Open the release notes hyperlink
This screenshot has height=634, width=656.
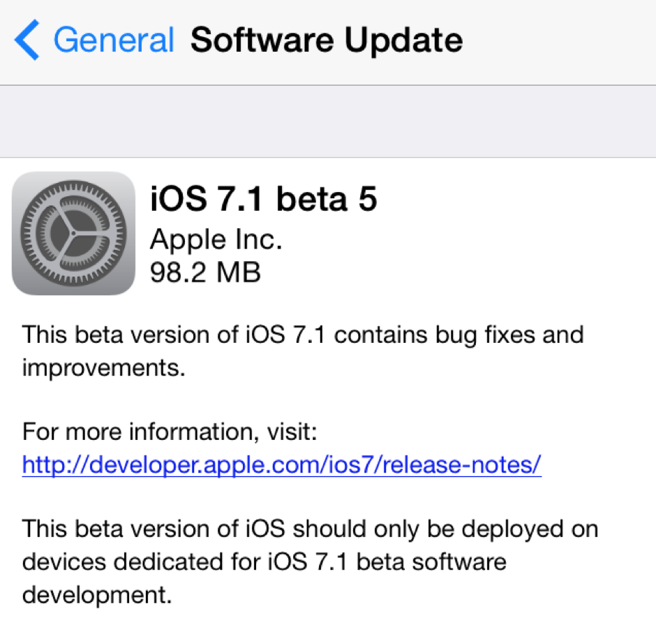point(281,464)
